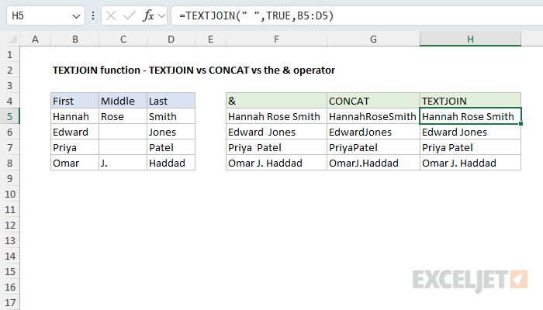The height and width of the screenshot is (310, 543).
Task: Click "Edward Jones" in the TEXTJOIN column
Action: tap(470, 132)
